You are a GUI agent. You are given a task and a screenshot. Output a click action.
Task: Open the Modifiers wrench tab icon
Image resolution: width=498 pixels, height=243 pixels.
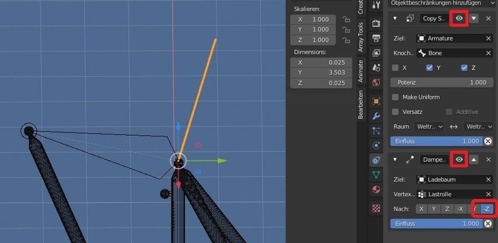[376, 116]
